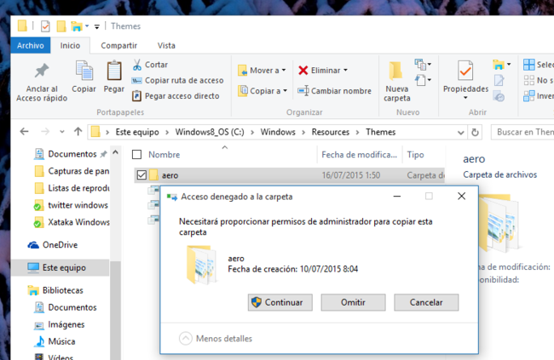Click Anclar al Acceso rápido pin icon

[42, 71]
